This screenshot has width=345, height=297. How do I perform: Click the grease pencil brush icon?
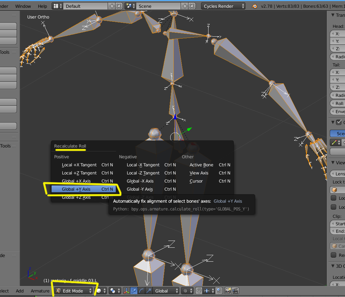tap(336, 143)
